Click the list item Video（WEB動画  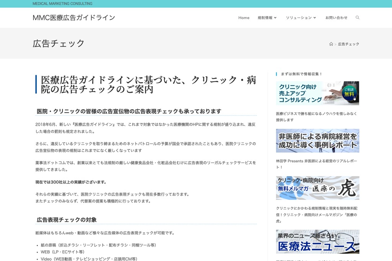point(89,259)
